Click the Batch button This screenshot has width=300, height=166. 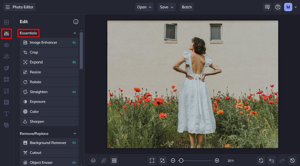(x=187, y=7)
